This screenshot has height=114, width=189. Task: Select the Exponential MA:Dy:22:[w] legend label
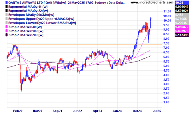tap(28, 11)
